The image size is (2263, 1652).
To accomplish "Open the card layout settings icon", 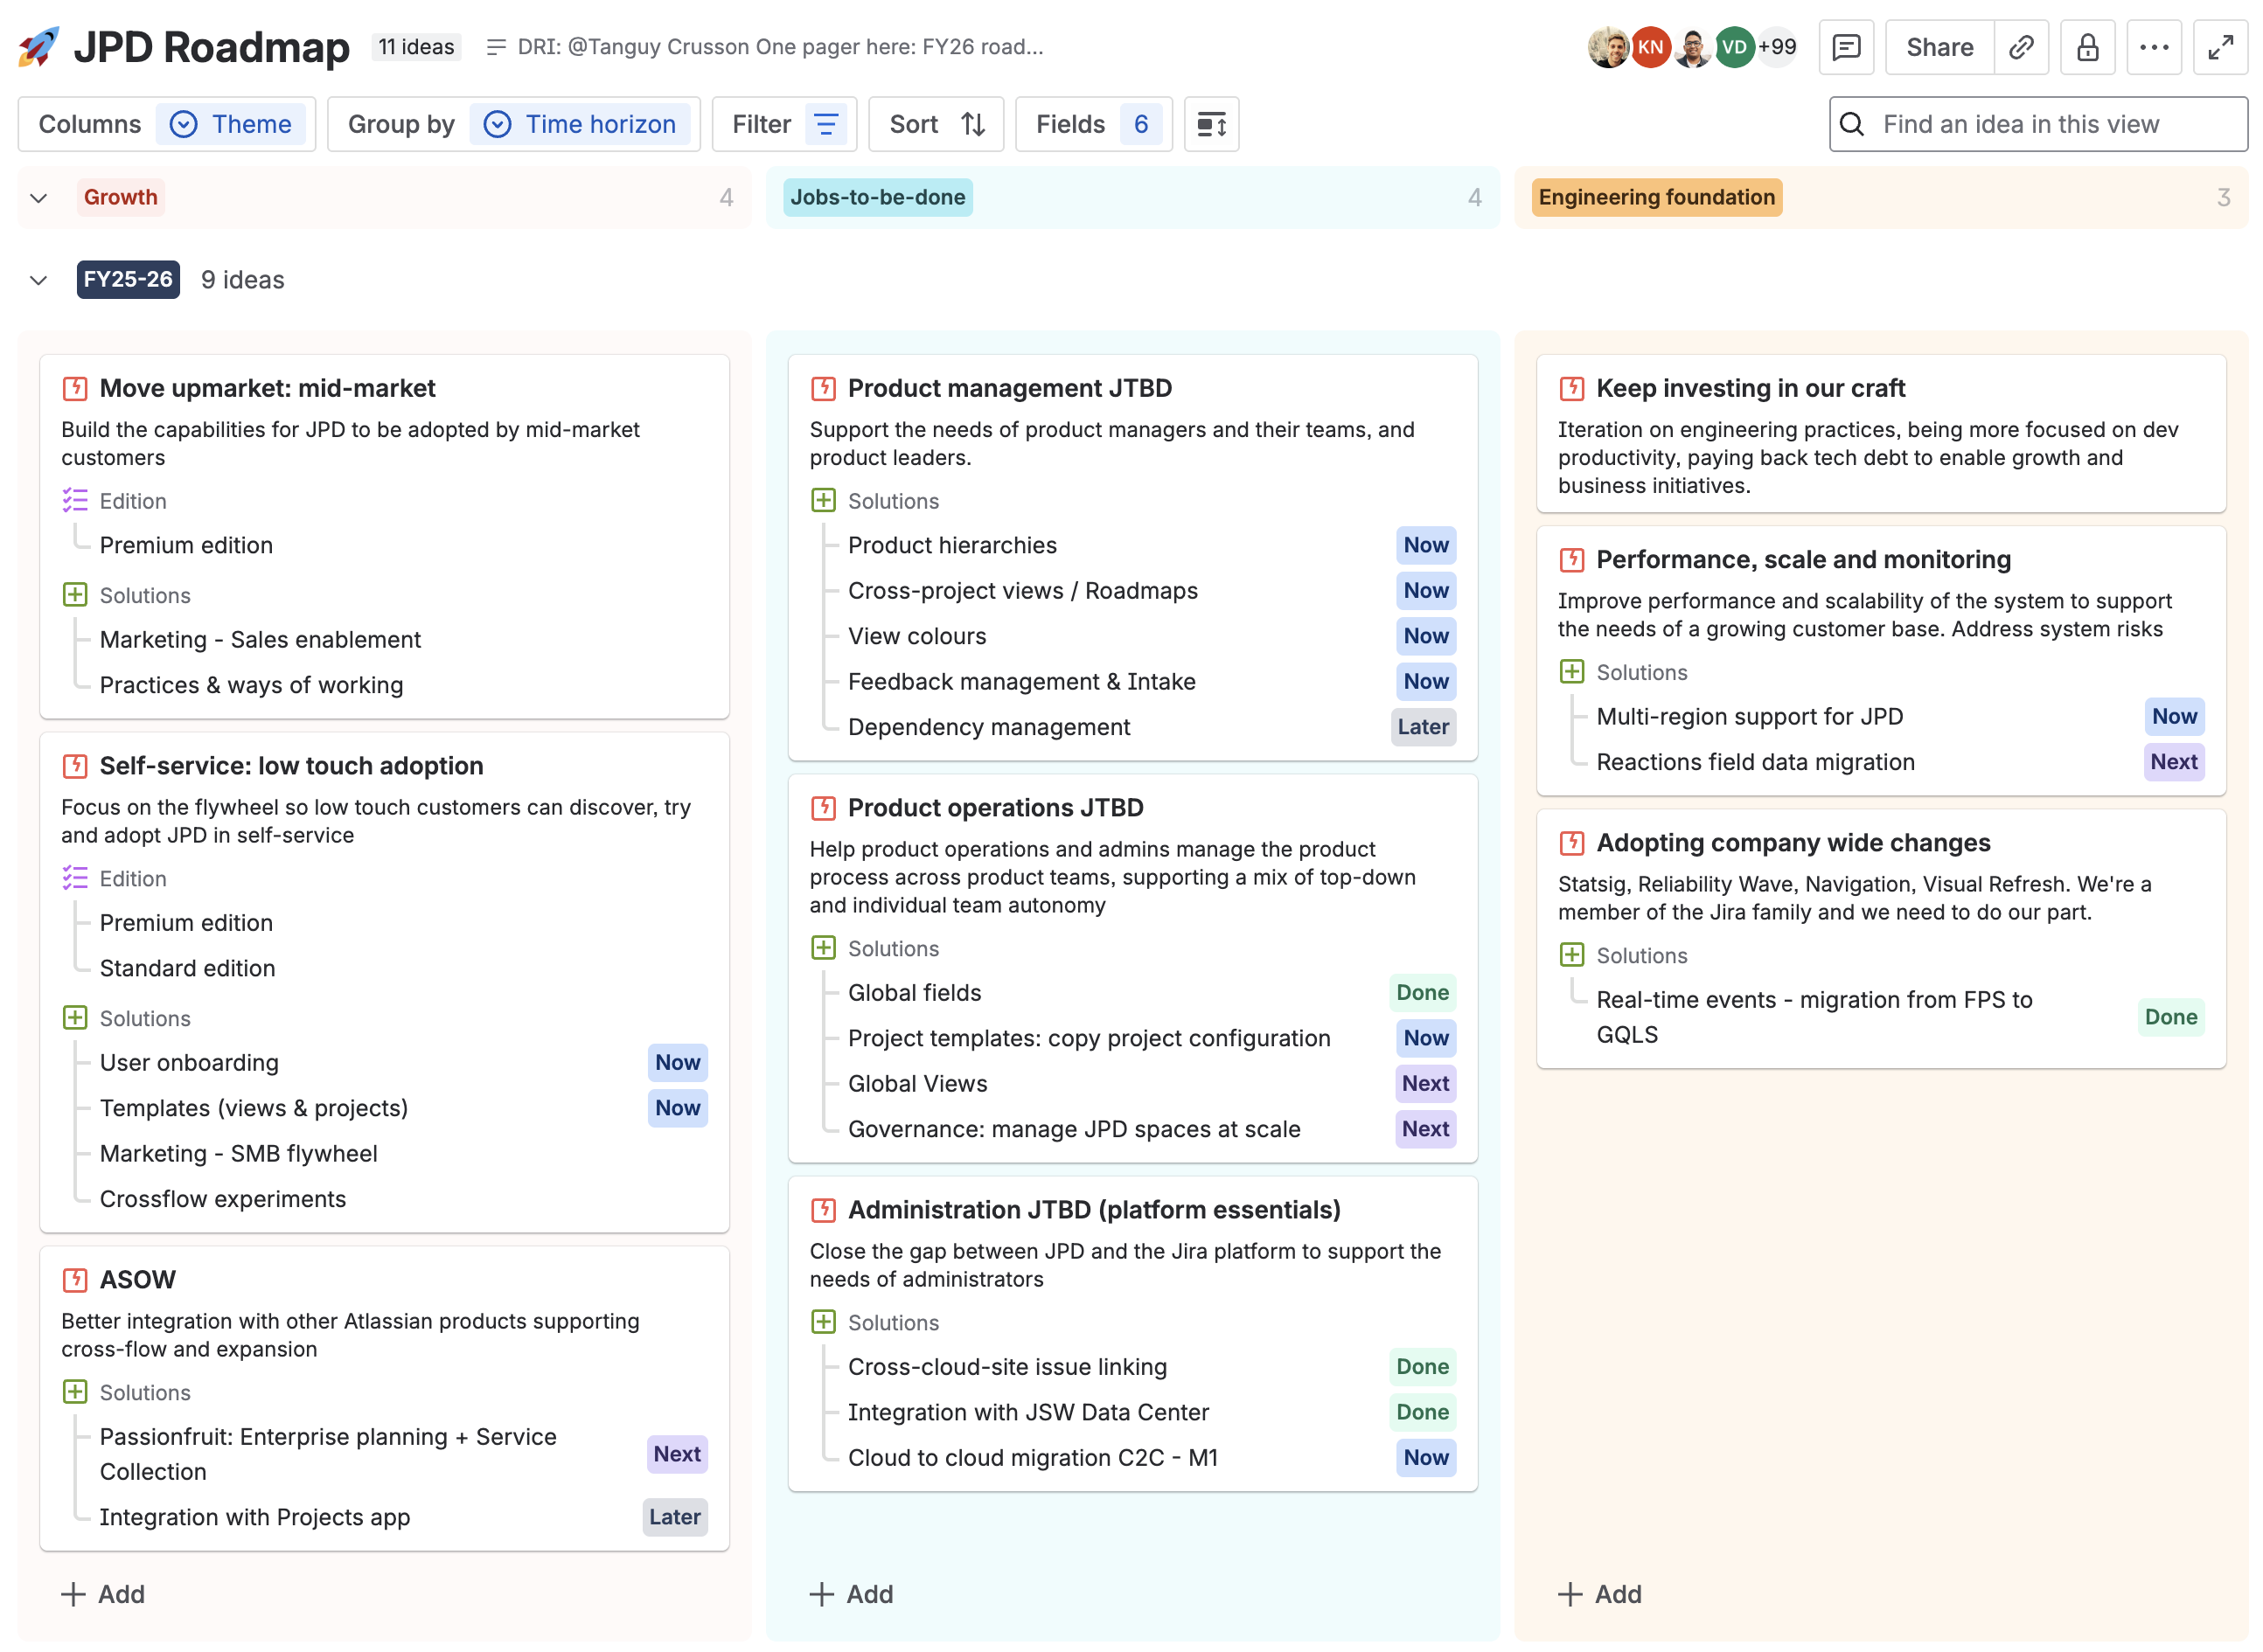I will point(1212,124).
